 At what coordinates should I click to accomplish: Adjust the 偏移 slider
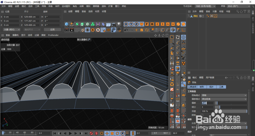coord(231,103)
